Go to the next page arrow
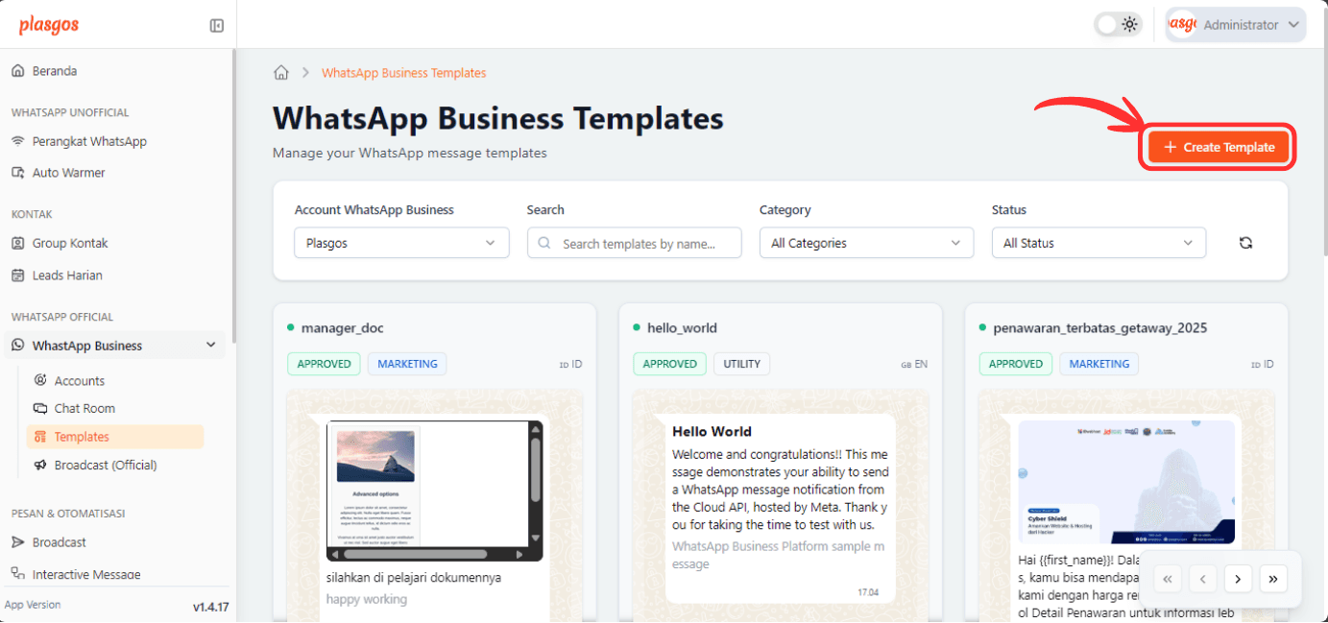The image size is (1328, 623). [x=1238, y=579]
